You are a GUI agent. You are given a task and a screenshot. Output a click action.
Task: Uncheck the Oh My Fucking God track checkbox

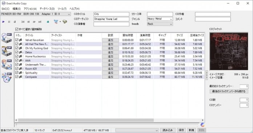pos(17,48)
